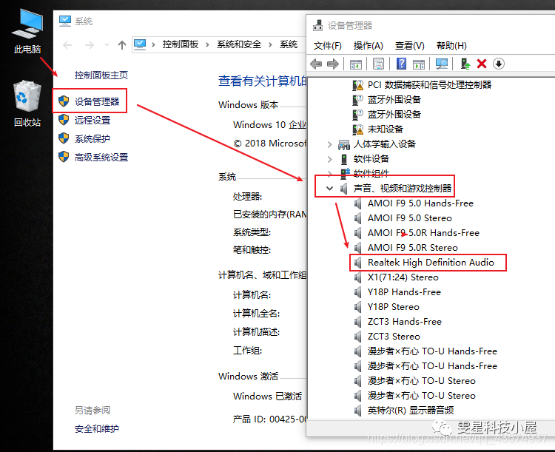Screen dimensions: 555x452
Task: Open the 操作(A) menu
Action: [368, 46]
